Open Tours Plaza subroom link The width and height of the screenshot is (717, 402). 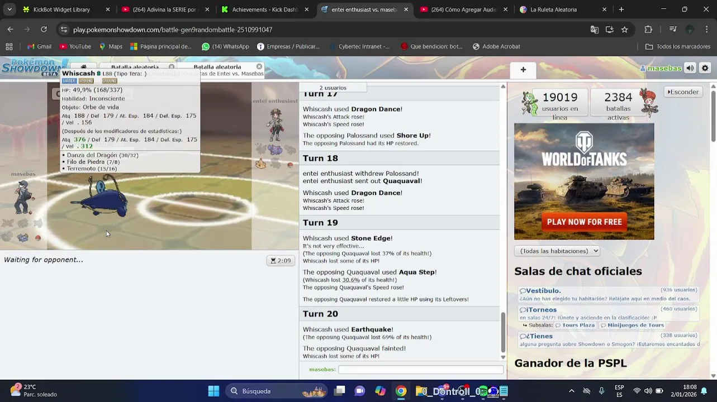click(x=575, y=325)
